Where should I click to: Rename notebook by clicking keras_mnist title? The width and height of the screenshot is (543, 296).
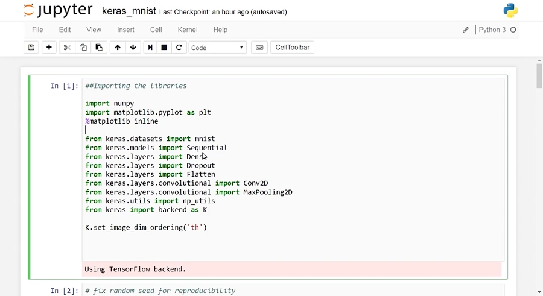click(x=129, y=11)
